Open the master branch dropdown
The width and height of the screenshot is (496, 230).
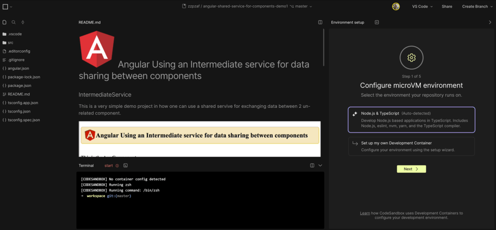[x=303, y=6]
